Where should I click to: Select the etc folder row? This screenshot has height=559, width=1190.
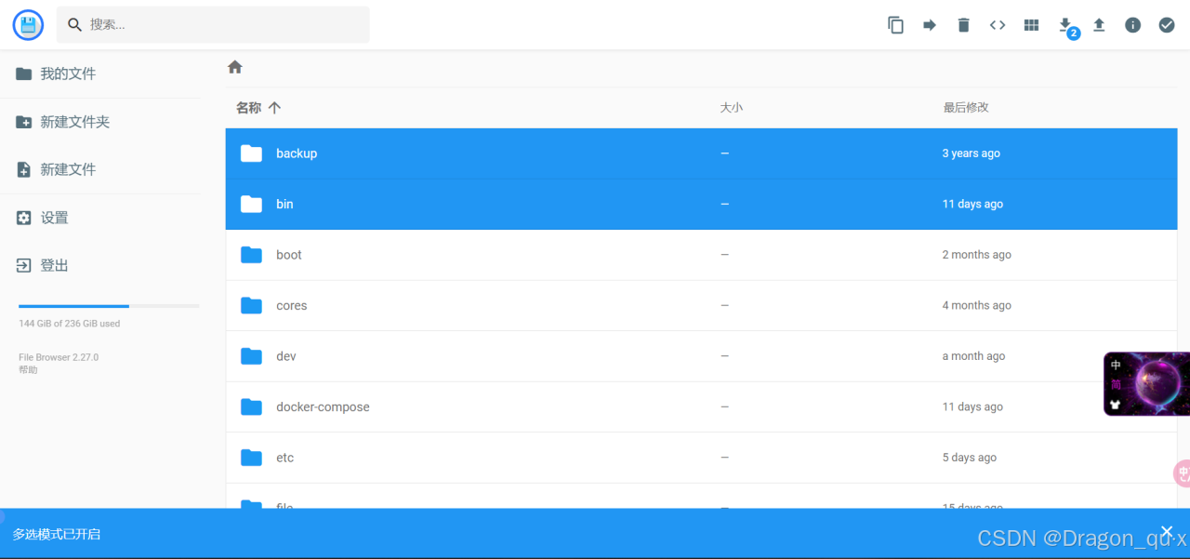pyautogui.click(x=701, y=458)
